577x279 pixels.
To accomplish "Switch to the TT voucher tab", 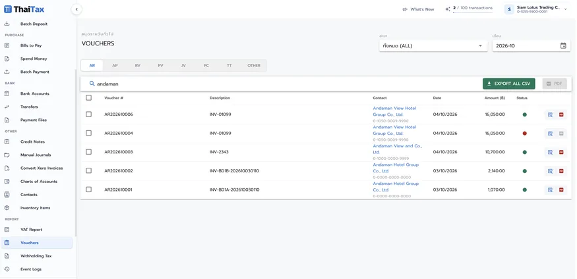I will (229, 65).
